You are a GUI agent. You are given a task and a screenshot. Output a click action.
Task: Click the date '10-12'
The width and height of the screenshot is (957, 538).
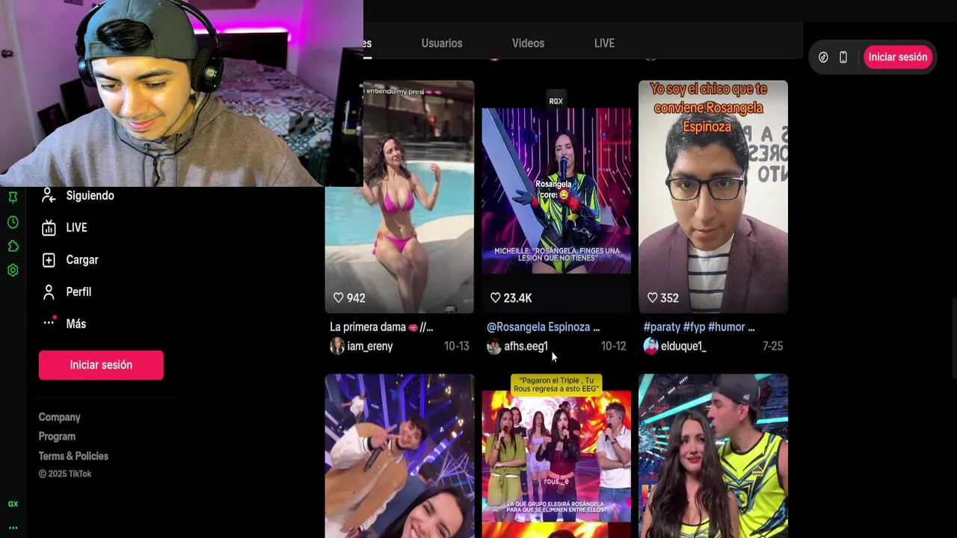[613, 346]
